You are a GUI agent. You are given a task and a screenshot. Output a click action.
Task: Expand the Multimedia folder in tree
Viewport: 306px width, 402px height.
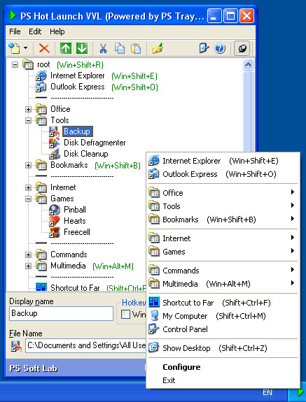[x=28, y=266]
